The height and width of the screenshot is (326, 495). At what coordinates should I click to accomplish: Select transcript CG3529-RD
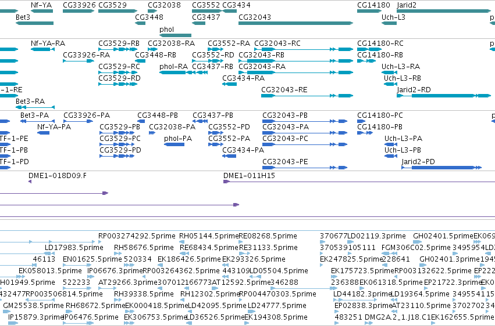[x=120, y=78]
